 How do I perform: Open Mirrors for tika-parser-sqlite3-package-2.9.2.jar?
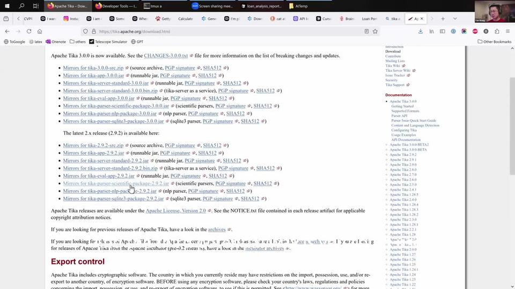point(113,199)
